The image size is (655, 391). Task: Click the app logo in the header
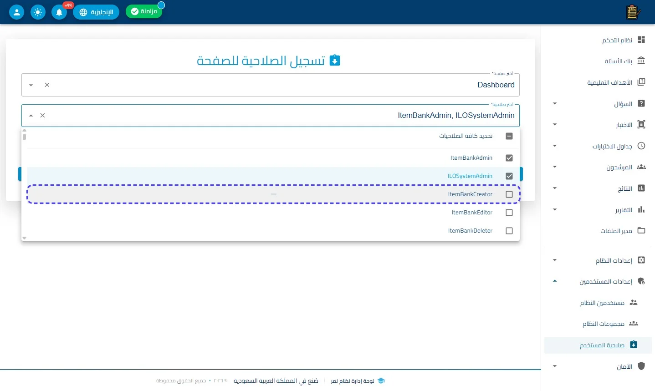pyautogui.click(x=633, y=12)
